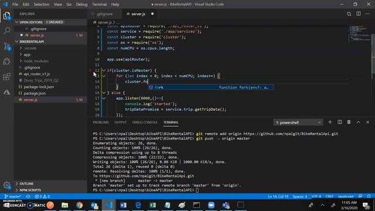The width and height of the screenshot is (375, 211).
Task: Open the Search view in activity bar
Action: 7,30
